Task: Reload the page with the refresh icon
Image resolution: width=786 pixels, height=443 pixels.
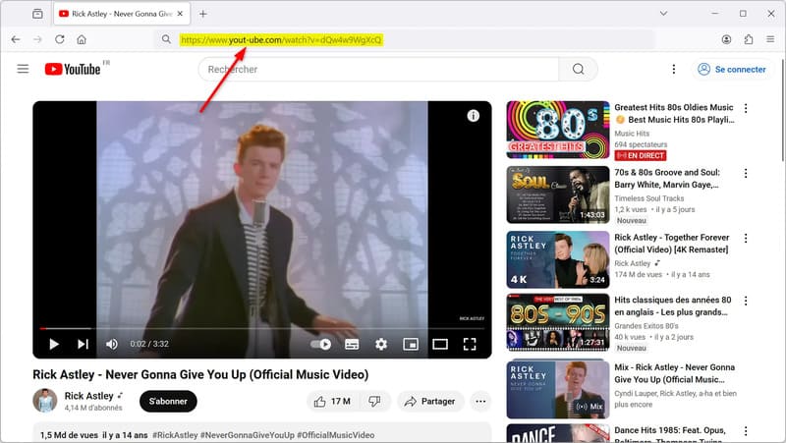Action: [x=60, y=39]
